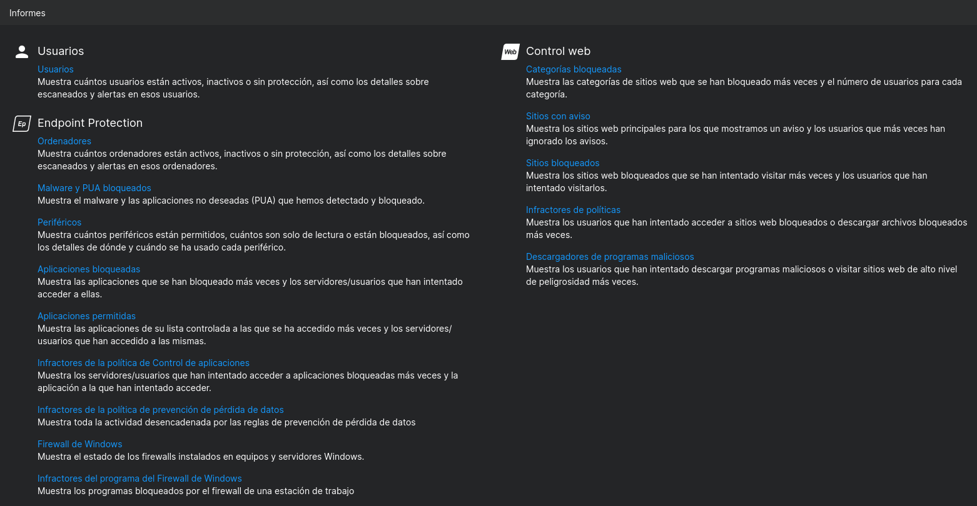The height and width of the screenshot is (506, 977).
Task: Open Descargadores de programas maliciosos report
Action: tap(610, 257)
